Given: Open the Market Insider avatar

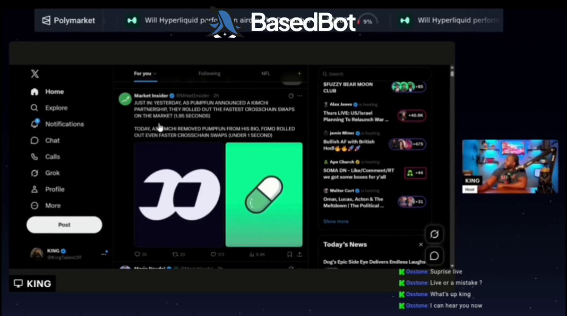Looking at the screenshot, I should pos(125,99).
